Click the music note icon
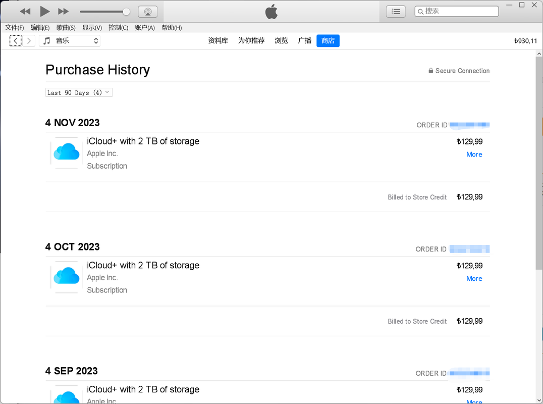 tap(47, 41)
